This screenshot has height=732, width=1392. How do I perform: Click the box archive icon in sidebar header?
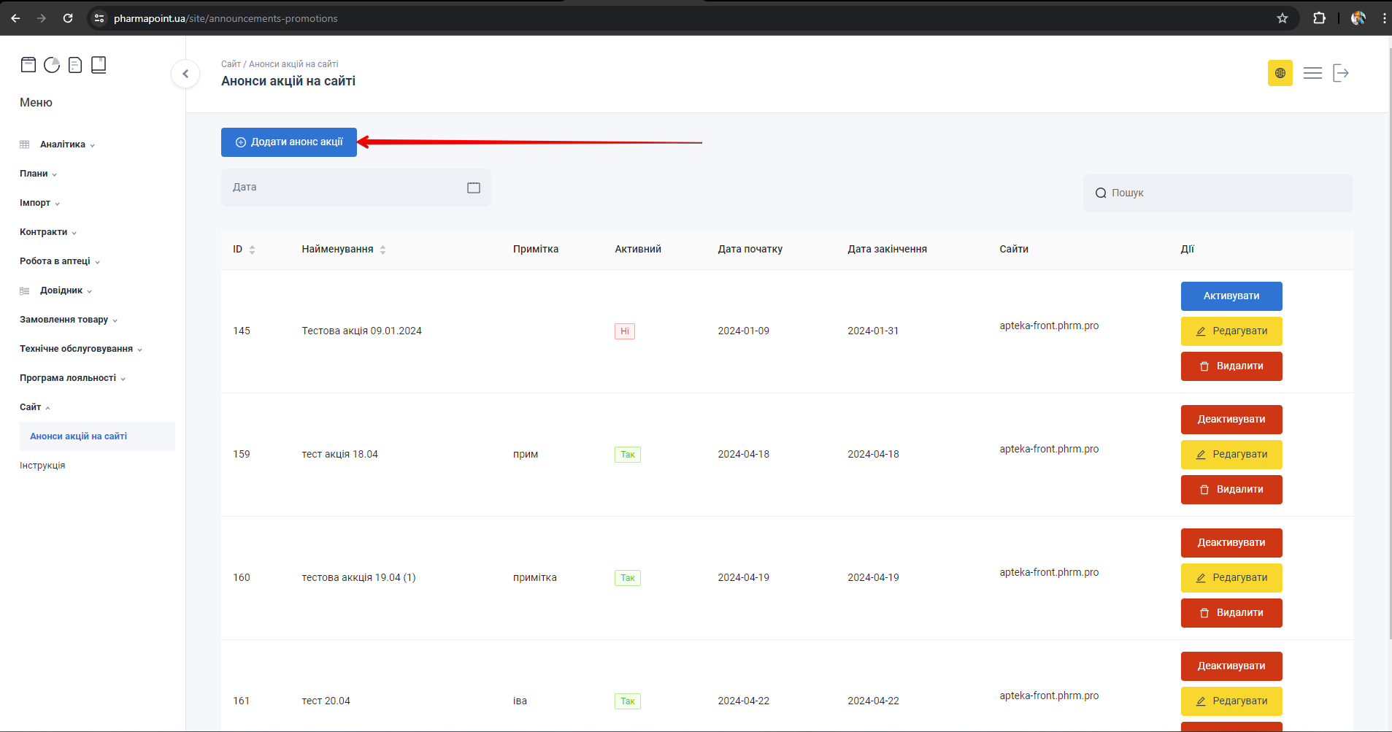point(28,65)
